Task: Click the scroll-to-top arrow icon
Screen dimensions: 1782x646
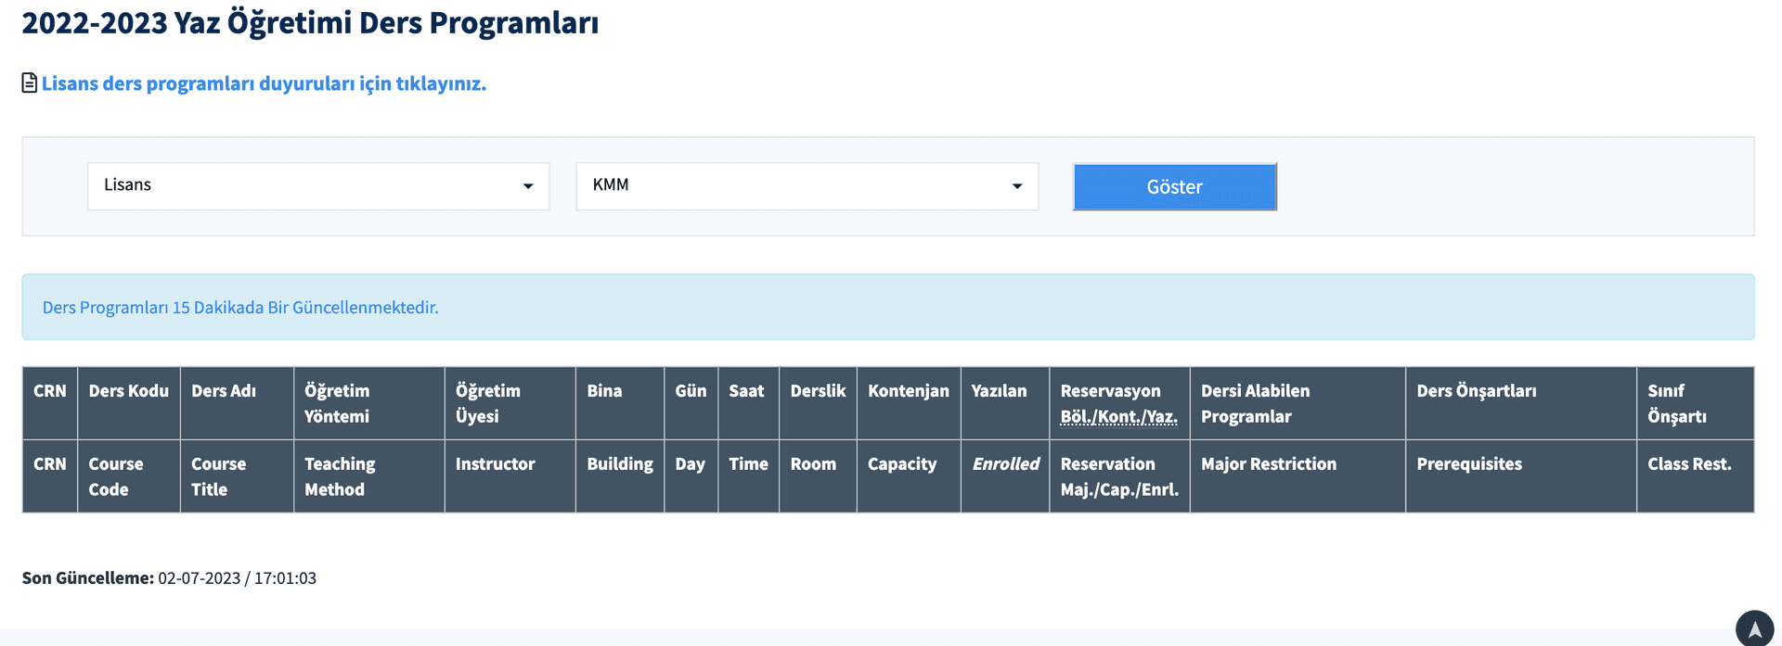Action: coord(1754,628)
